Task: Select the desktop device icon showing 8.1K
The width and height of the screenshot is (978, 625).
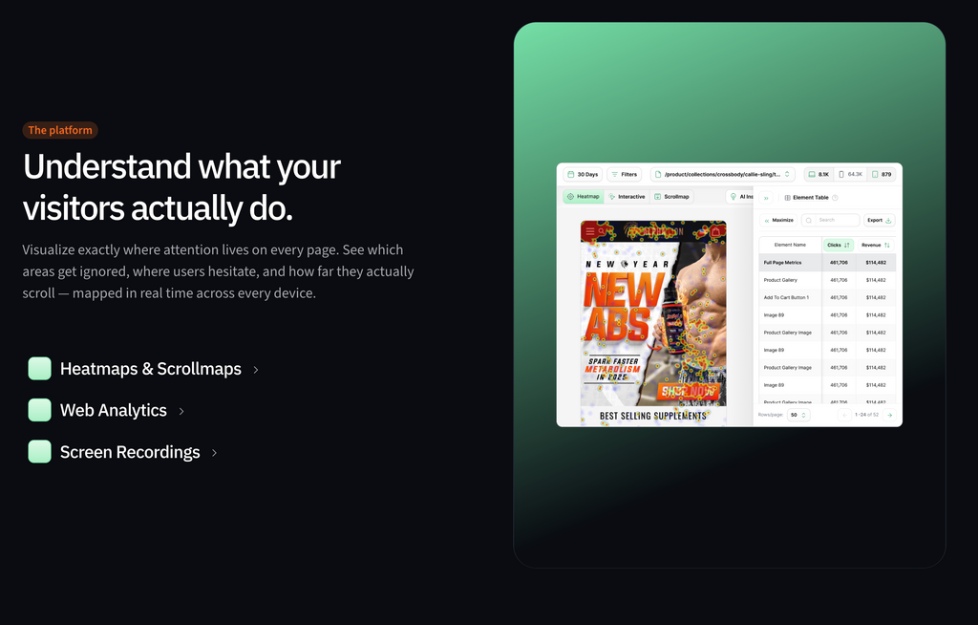Action: coord(819,174)
